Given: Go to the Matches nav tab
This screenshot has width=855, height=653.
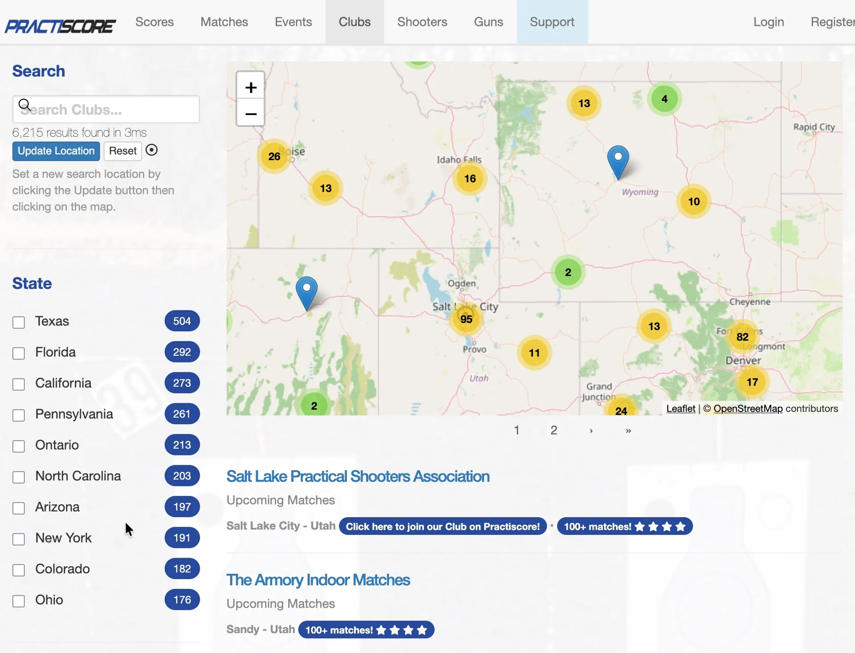Looking at the screenshot, I should (224, 22).
